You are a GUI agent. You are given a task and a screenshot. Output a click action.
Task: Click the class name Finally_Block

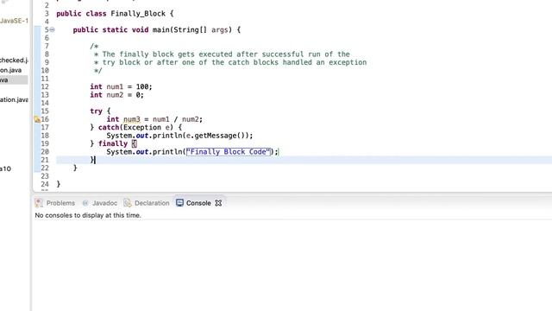tap(138, 14)
